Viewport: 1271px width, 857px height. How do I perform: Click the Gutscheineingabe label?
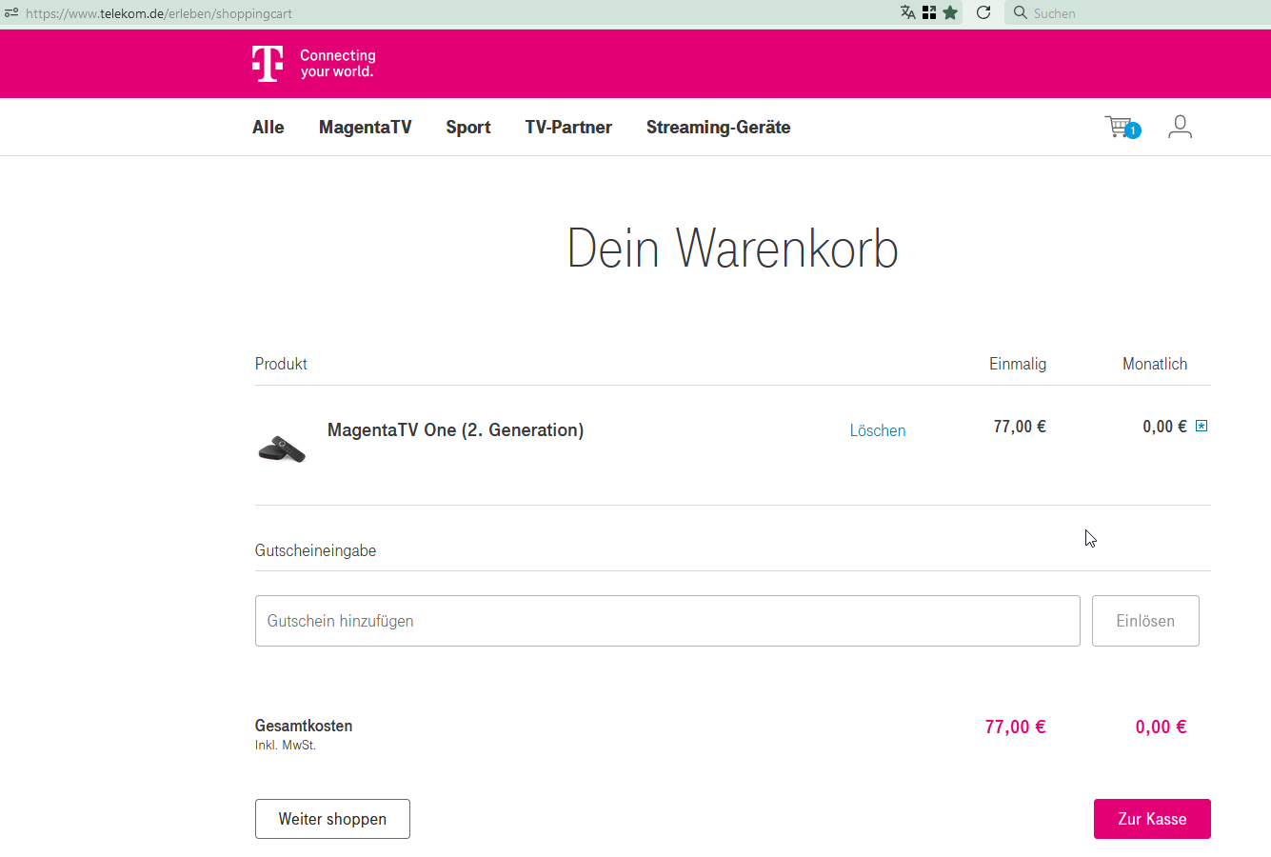click(315, 550)
